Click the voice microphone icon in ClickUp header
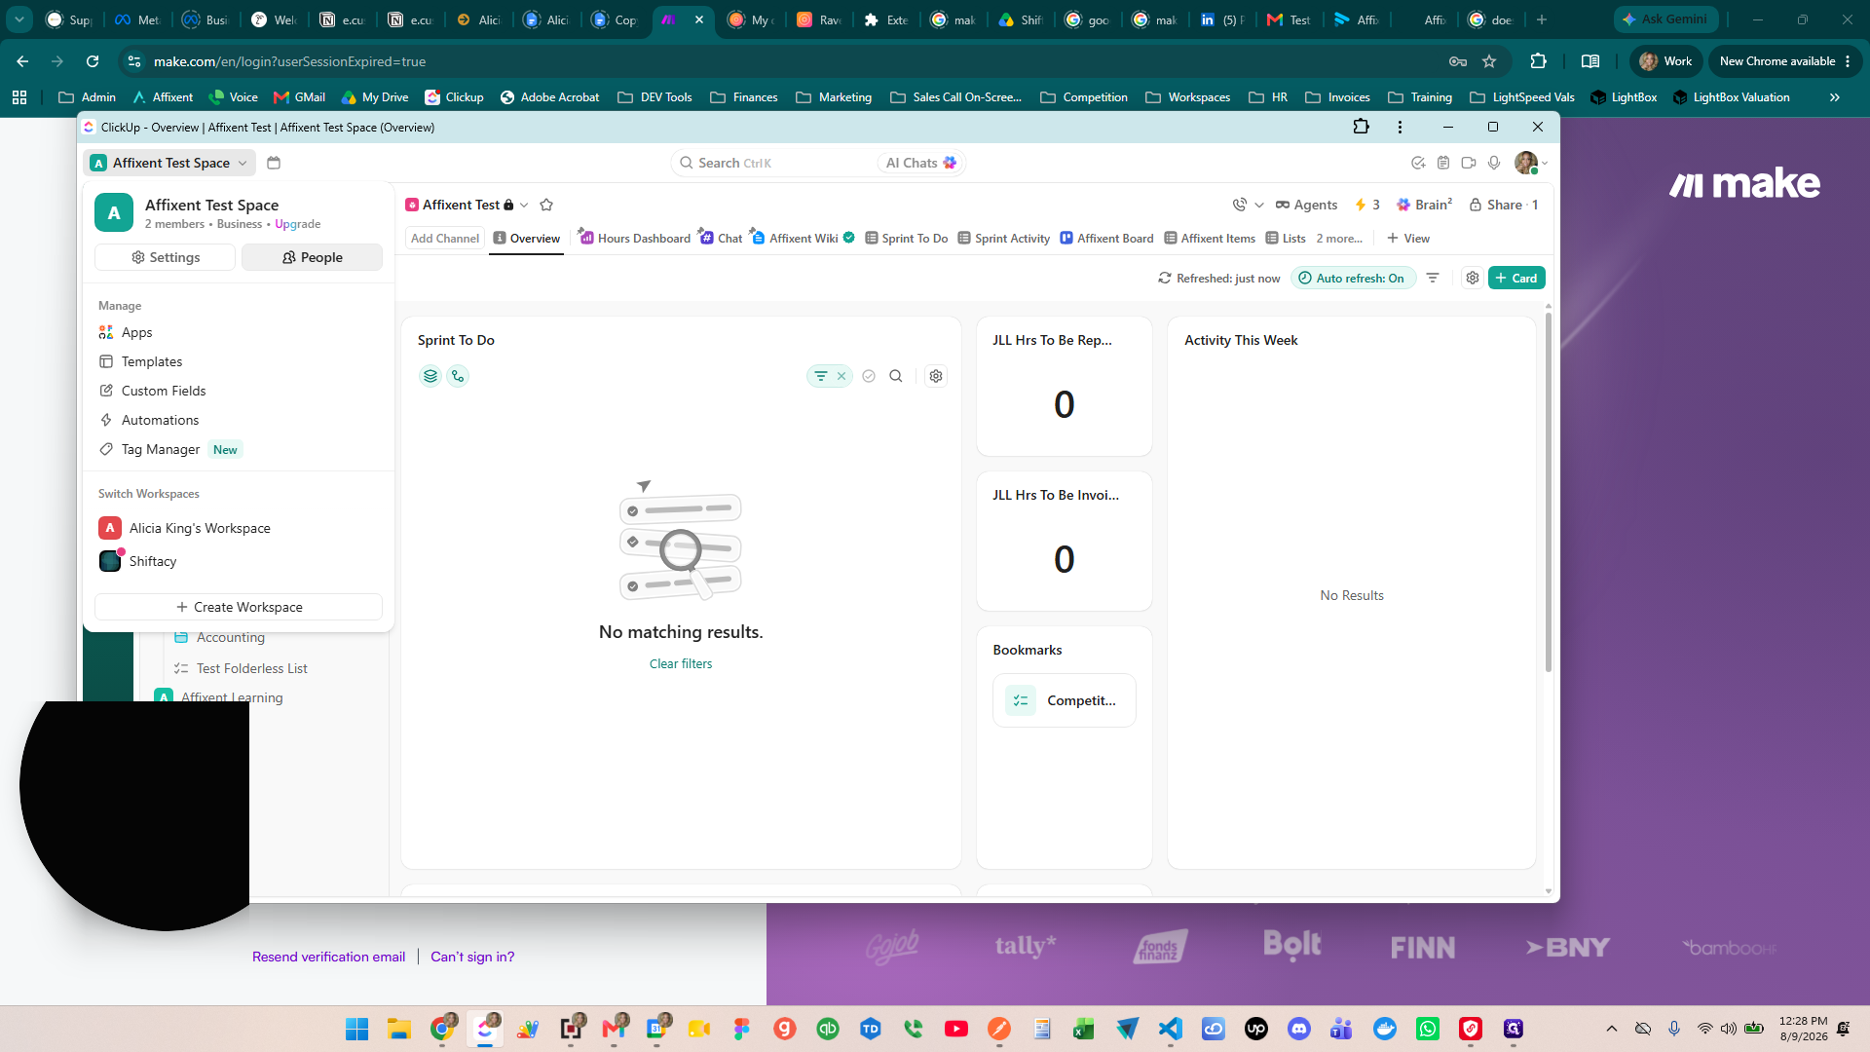Image resolution: width=1870 pixels, height=1052 pixels. pyautogui.click(x=1494, y=163)
